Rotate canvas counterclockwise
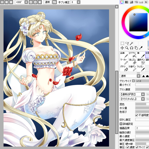The image size is (149, 149). point(31,2)
